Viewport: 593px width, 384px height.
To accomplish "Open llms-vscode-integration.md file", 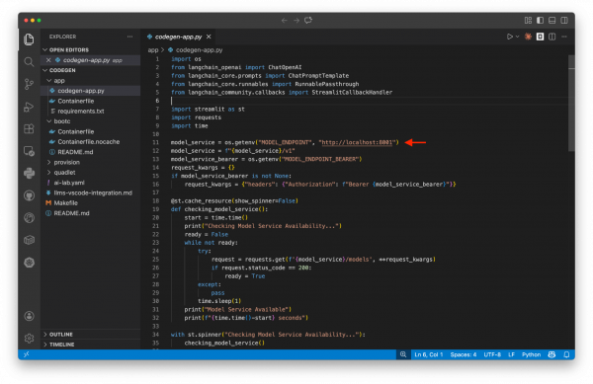I will pyautogui.click(x=93, y=192).
